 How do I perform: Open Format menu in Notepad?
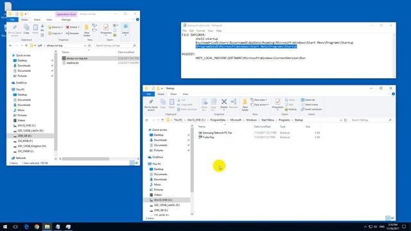pyautogui.click(x=200, y=31)
